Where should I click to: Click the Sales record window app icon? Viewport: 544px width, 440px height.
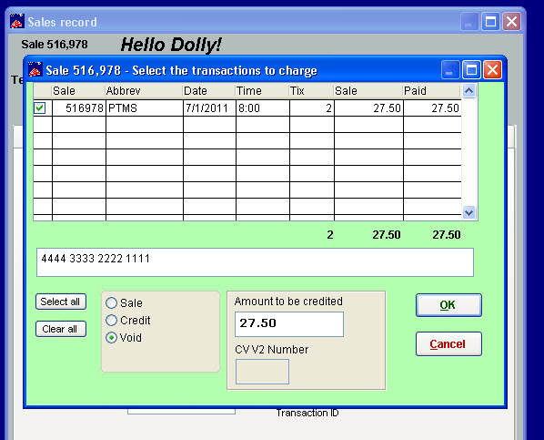pyautogui.click(x=16, y=21)
